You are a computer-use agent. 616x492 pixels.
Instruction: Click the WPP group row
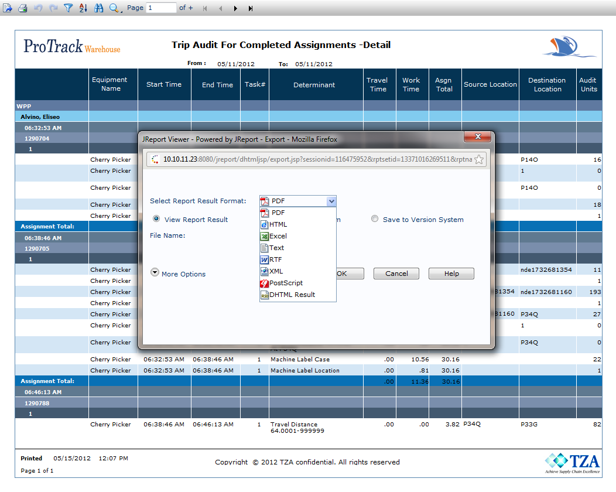[x=309, y=105]
